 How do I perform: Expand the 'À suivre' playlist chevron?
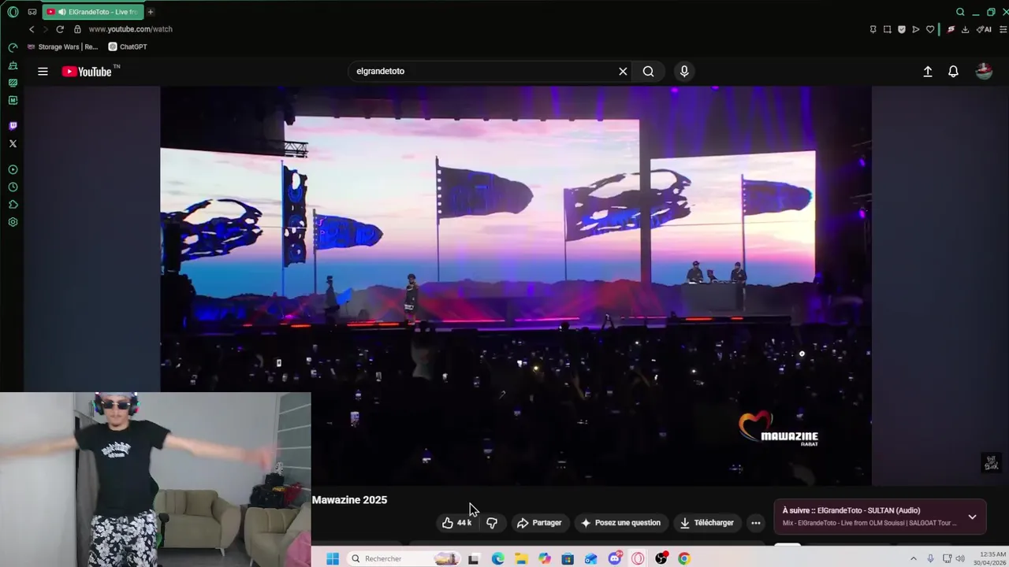coord(972,517)
